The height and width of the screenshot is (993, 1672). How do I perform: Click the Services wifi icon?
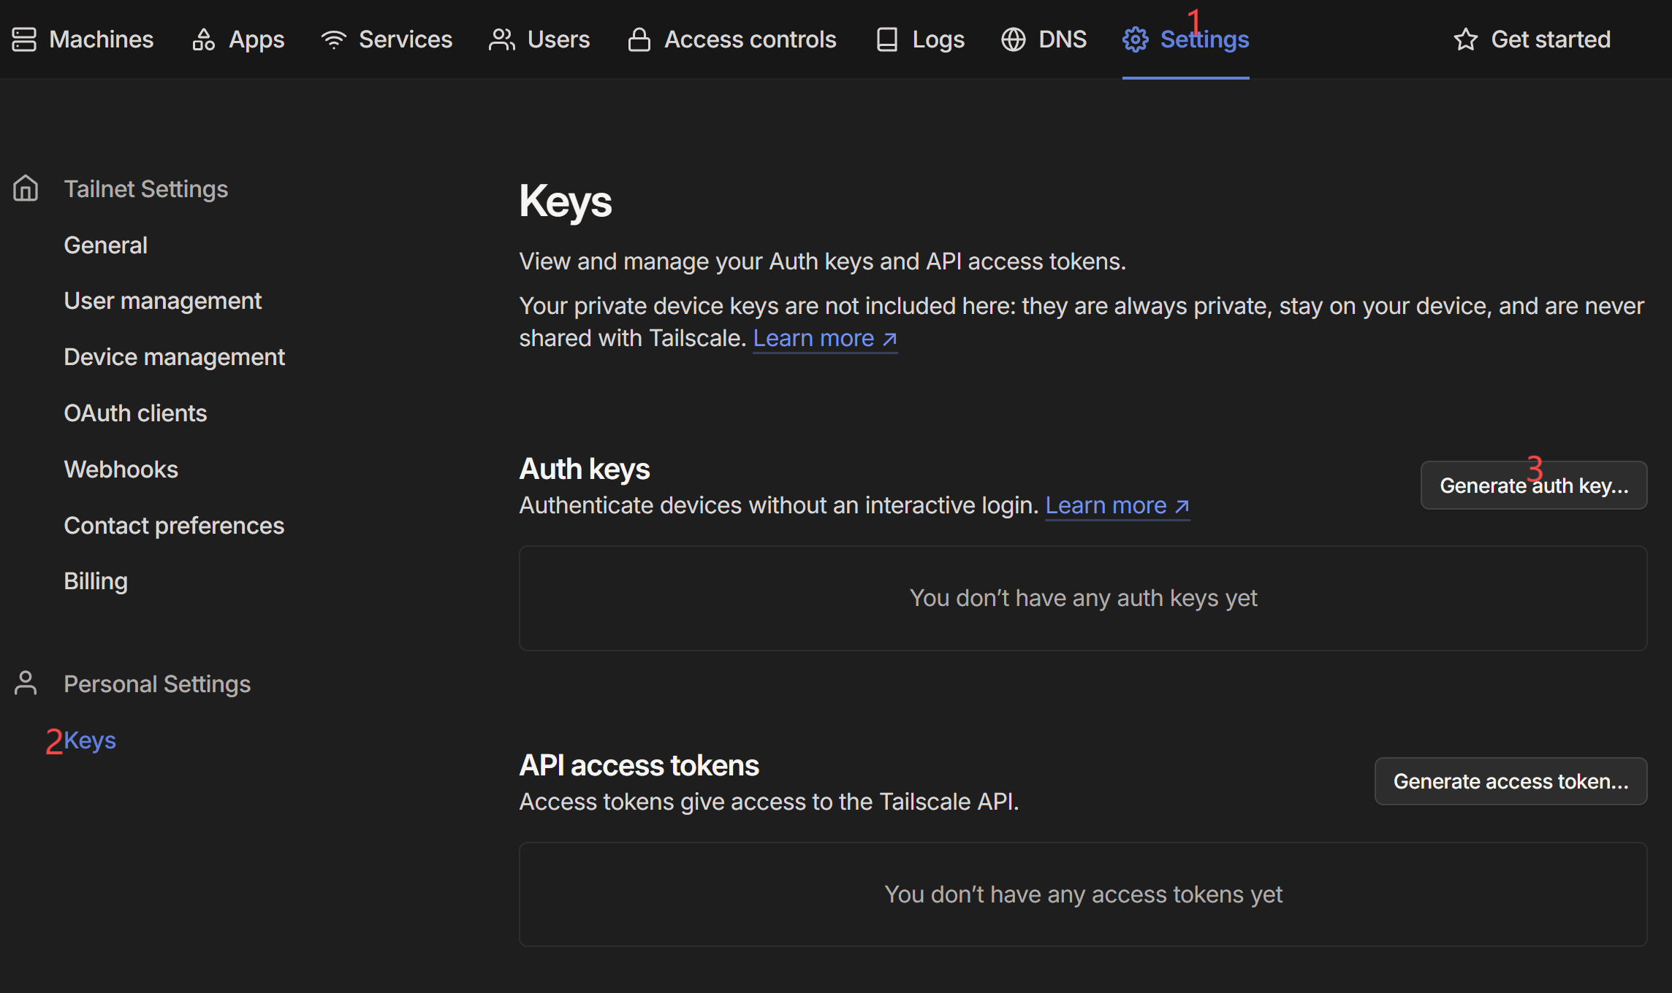334,39
